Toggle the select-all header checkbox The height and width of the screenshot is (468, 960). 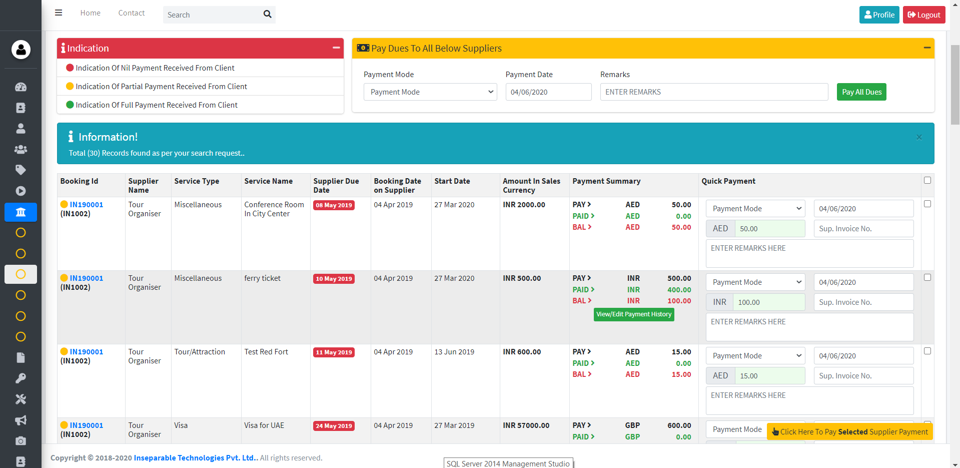pos(927,180)
